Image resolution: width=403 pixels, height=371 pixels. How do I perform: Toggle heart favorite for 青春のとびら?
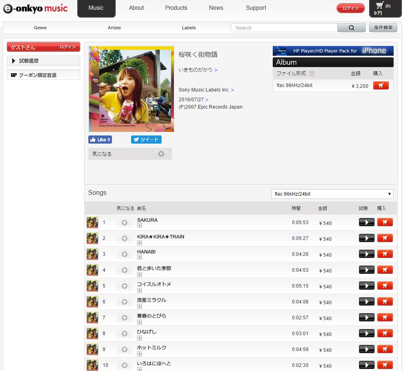point(125,318)
